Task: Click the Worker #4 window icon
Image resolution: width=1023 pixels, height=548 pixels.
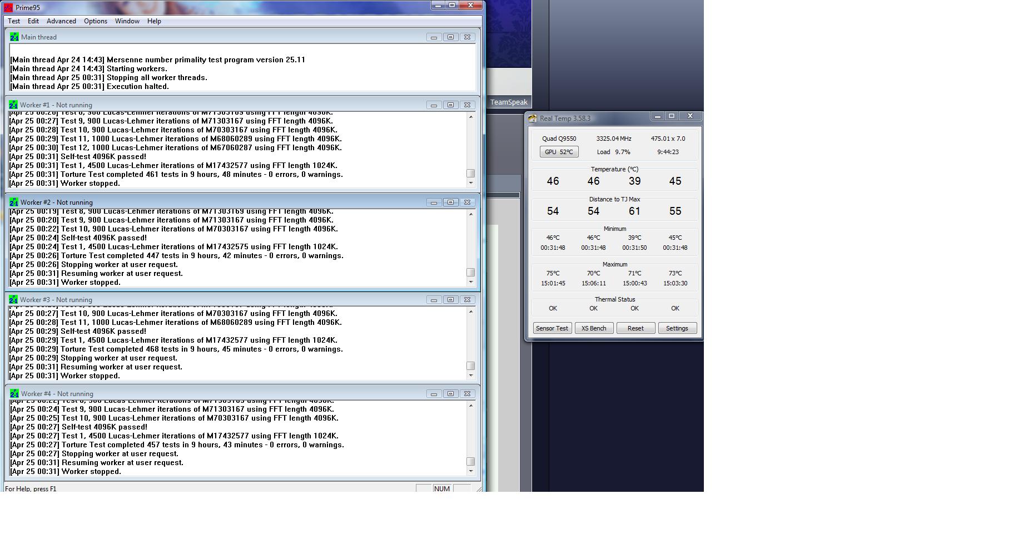Action: (x=14, y=393)
